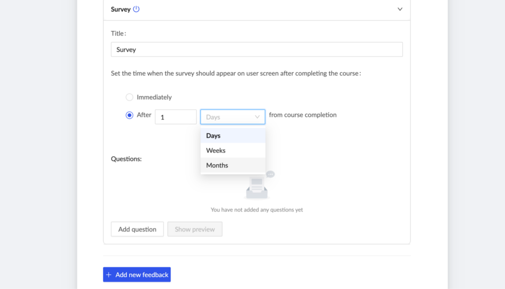Click the empty questions inbox illustration
Image resolution: width=505 pixels, height=289 pixels.
(x=258, y=186)
